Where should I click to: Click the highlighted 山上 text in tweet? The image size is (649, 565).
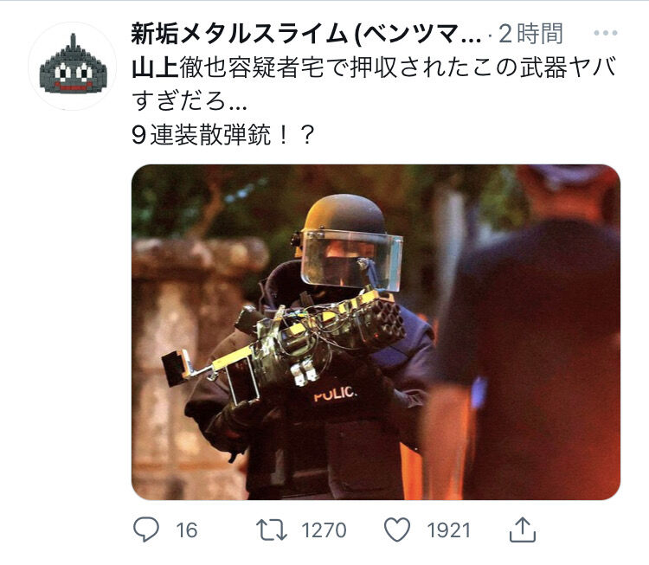[x=155, y=67]
